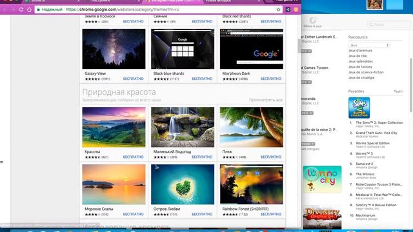Click БЕСПЛАТНО for Rainbow Forest (SHERIFFF)
Viewport: 413px width, 232px height.
pyautogui.click(x=271, y=214)
